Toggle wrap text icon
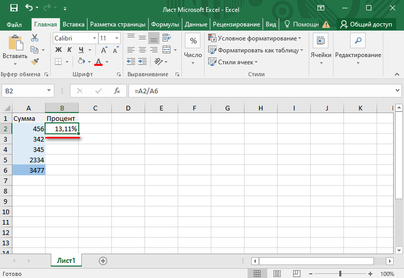404x278 pixels. tap(166, 38)
